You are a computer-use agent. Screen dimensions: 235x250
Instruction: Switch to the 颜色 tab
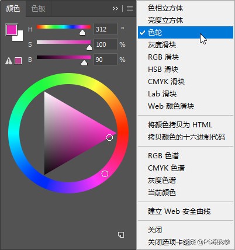[13, 9]
